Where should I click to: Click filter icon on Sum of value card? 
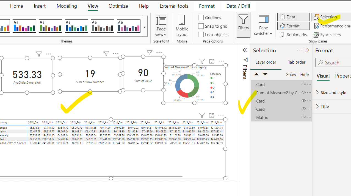[150, 52]
